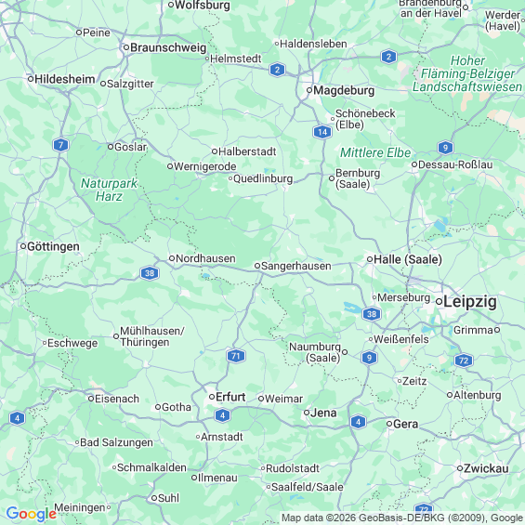The image size is (525, 525).
Task: Select the Sangerhausen town marker
Action: tap(257, 266)
